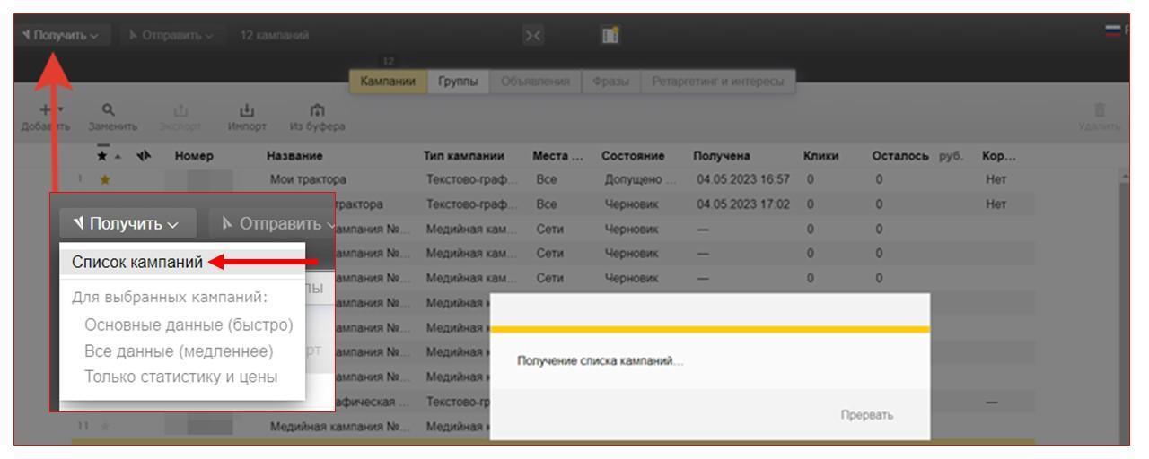Open the Получить dropdown in top bar

pyautogui.click(x=51, y=34)
